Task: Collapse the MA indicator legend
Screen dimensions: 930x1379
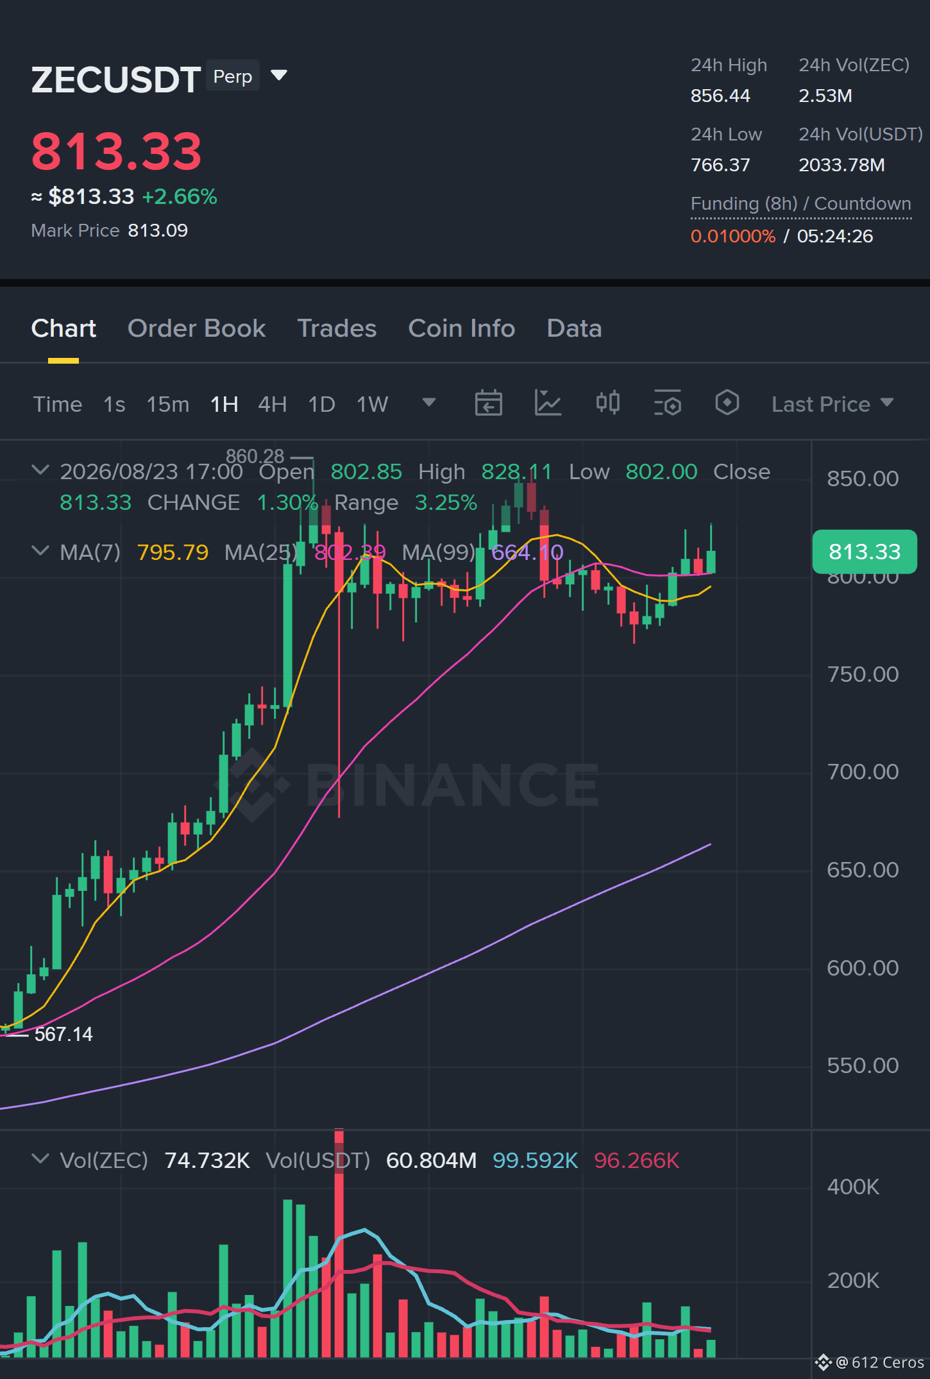Action: point(40,551)
